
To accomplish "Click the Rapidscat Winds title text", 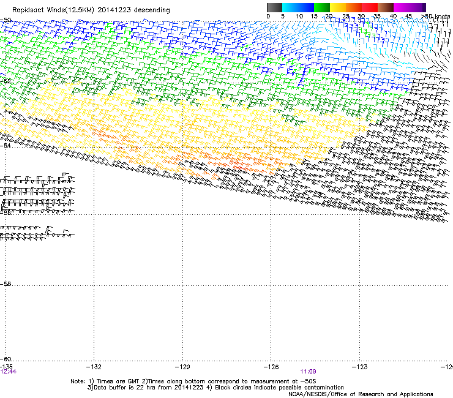I will coord(91,10).
